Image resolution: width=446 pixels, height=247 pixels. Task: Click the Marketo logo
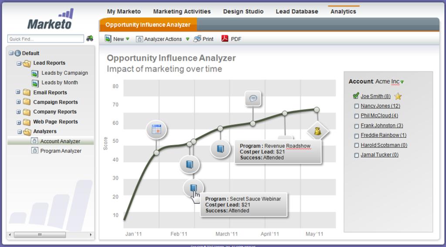[x=51, y=19]
